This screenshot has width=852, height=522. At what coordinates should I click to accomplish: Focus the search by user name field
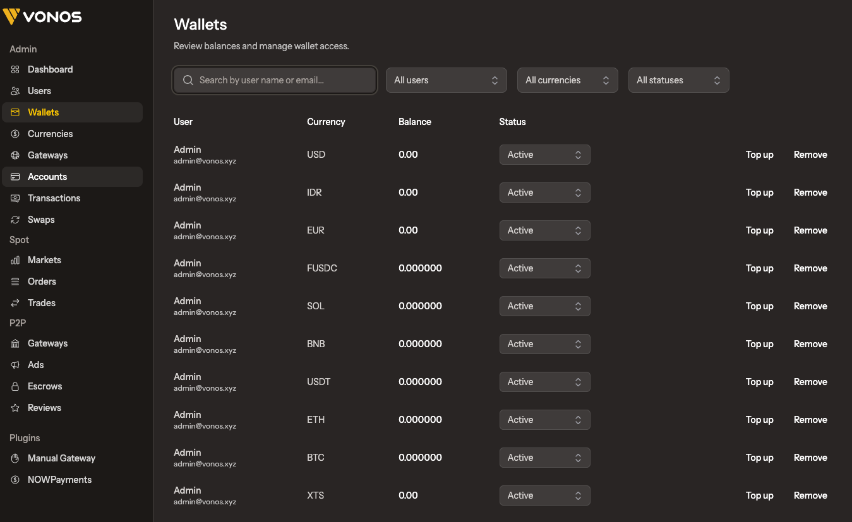[275, 80]
